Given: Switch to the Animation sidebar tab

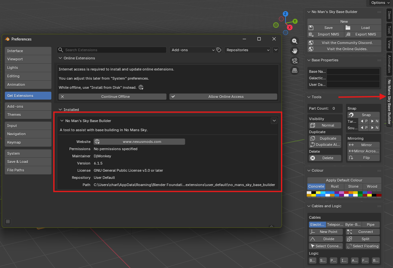Looking at the screenshot, I should pyautogui.click(x=389, y=64).
